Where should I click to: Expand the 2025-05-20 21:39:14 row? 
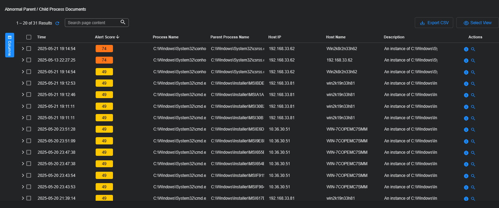point(23,198)
